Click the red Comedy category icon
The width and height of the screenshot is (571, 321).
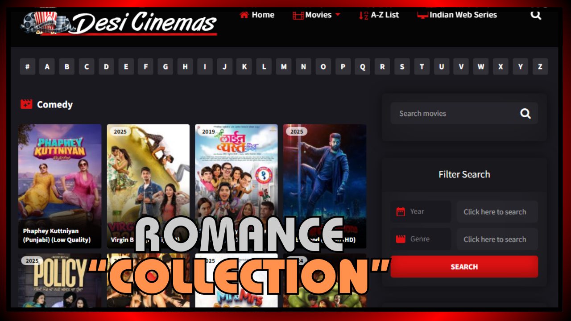point(26,104)
